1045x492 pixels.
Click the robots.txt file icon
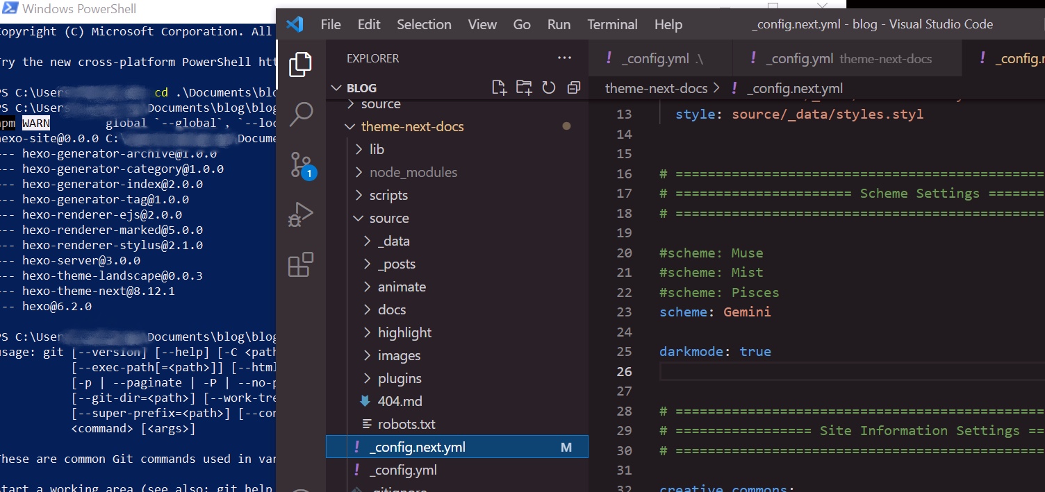click(366, 424)
